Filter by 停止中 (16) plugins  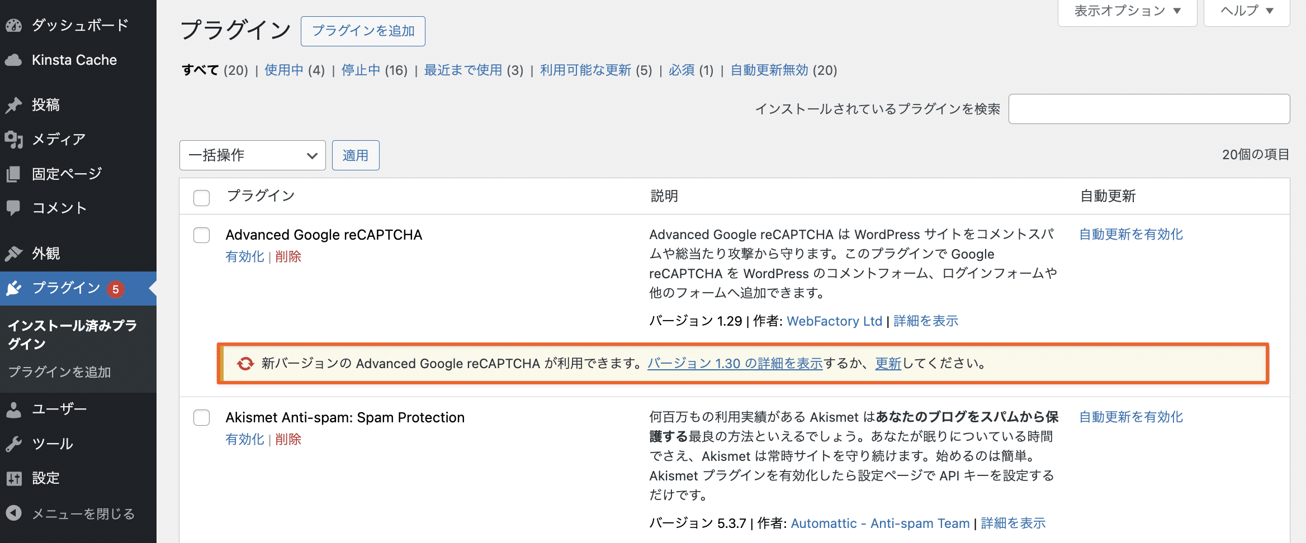pos(374,70)
